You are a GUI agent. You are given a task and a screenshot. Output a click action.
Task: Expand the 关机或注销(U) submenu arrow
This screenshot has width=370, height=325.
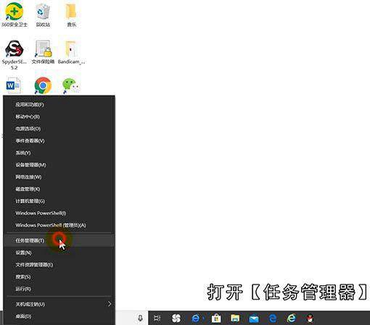pyautogui.click(x=110, y=304)
